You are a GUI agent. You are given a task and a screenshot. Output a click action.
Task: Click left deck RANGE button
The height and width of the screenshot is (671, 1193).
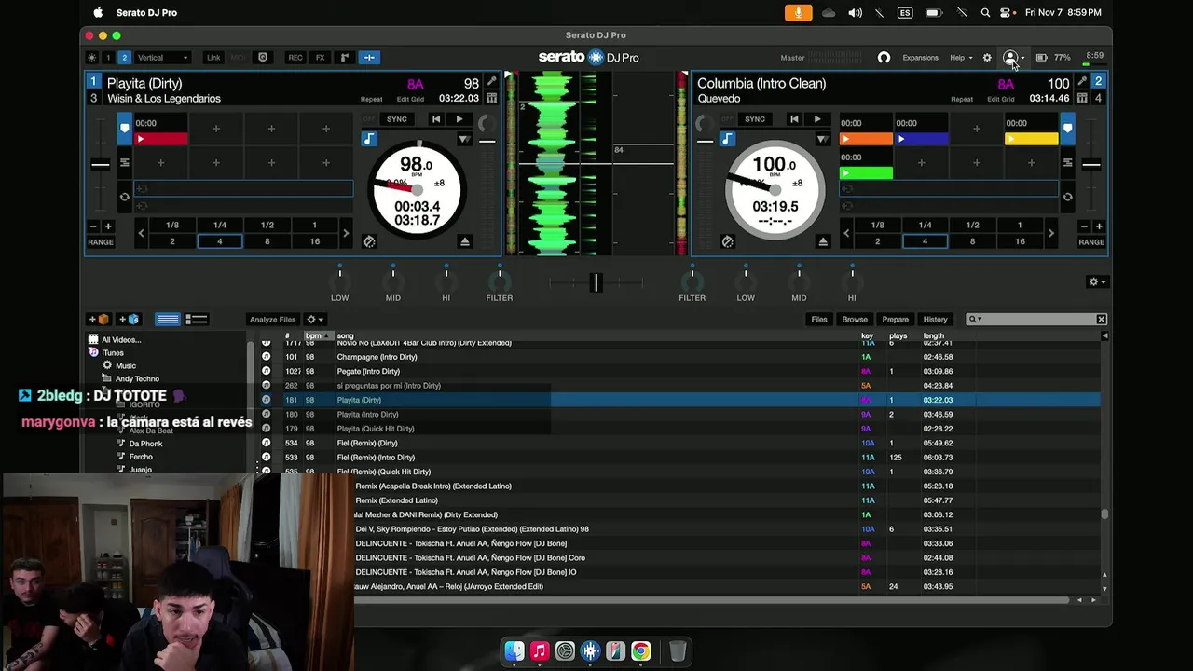click(x=101, y=242)
